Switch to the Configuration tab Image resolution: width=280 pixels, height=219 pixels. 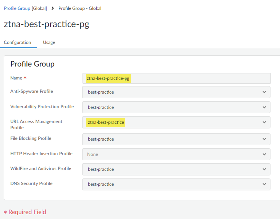tap(17, 42)
